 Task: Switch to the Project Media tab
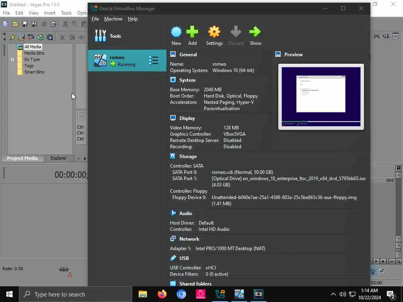pyautogui.click(x=22, y=158)
